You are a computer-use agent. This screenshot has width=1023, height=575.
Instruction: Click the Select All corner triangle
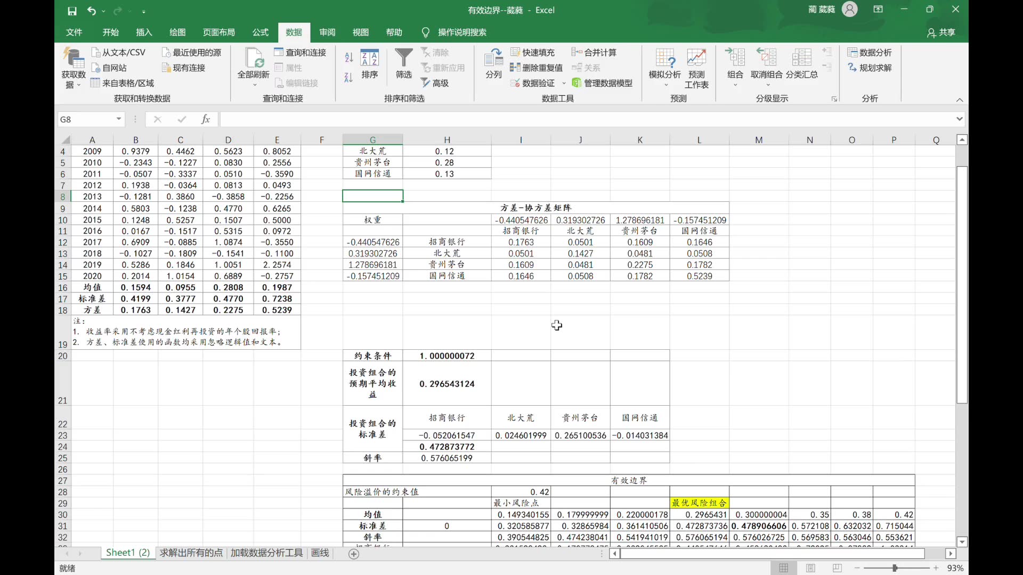point(66,140)
